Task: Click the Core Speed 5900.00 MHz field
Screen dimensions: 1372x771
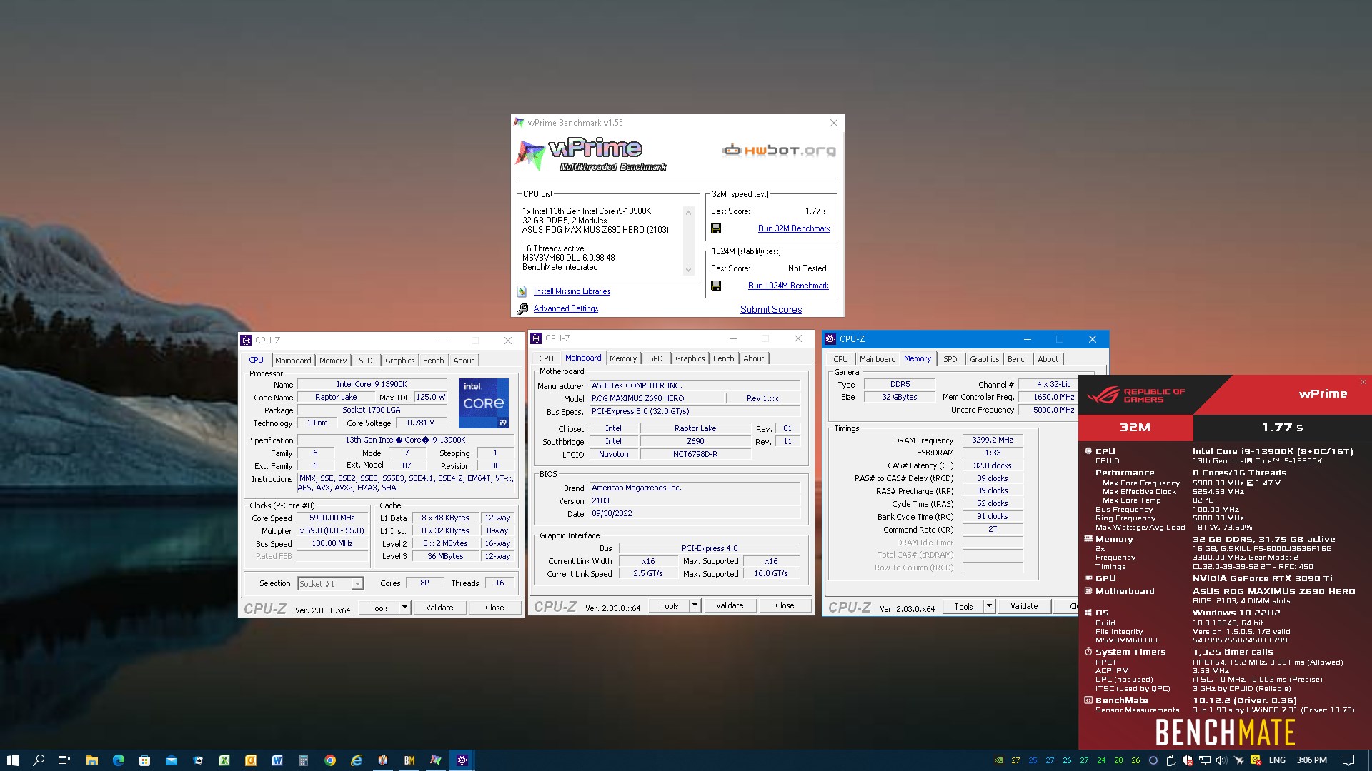Action: click(332, 518)
